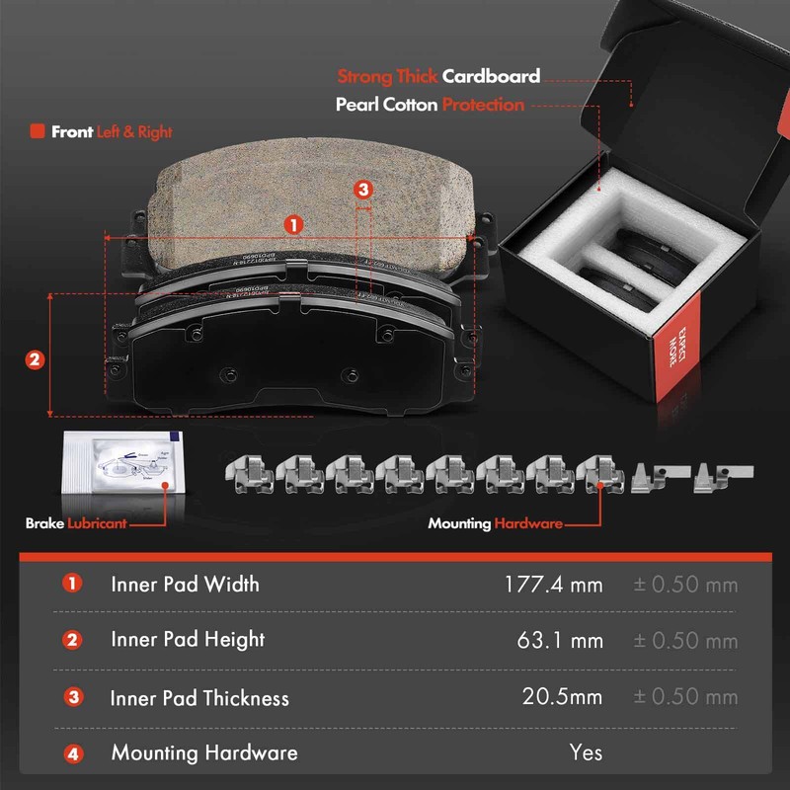Click the "63.1 mm" height value
Viewport: 790px width, 790px height.
[x=560, y=640]
